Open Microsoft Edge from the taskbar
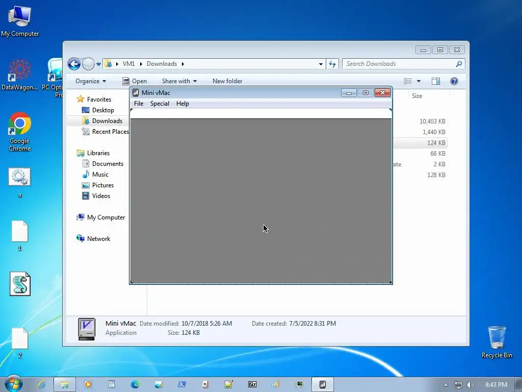The image size is (522, 392). click(135, 384)
